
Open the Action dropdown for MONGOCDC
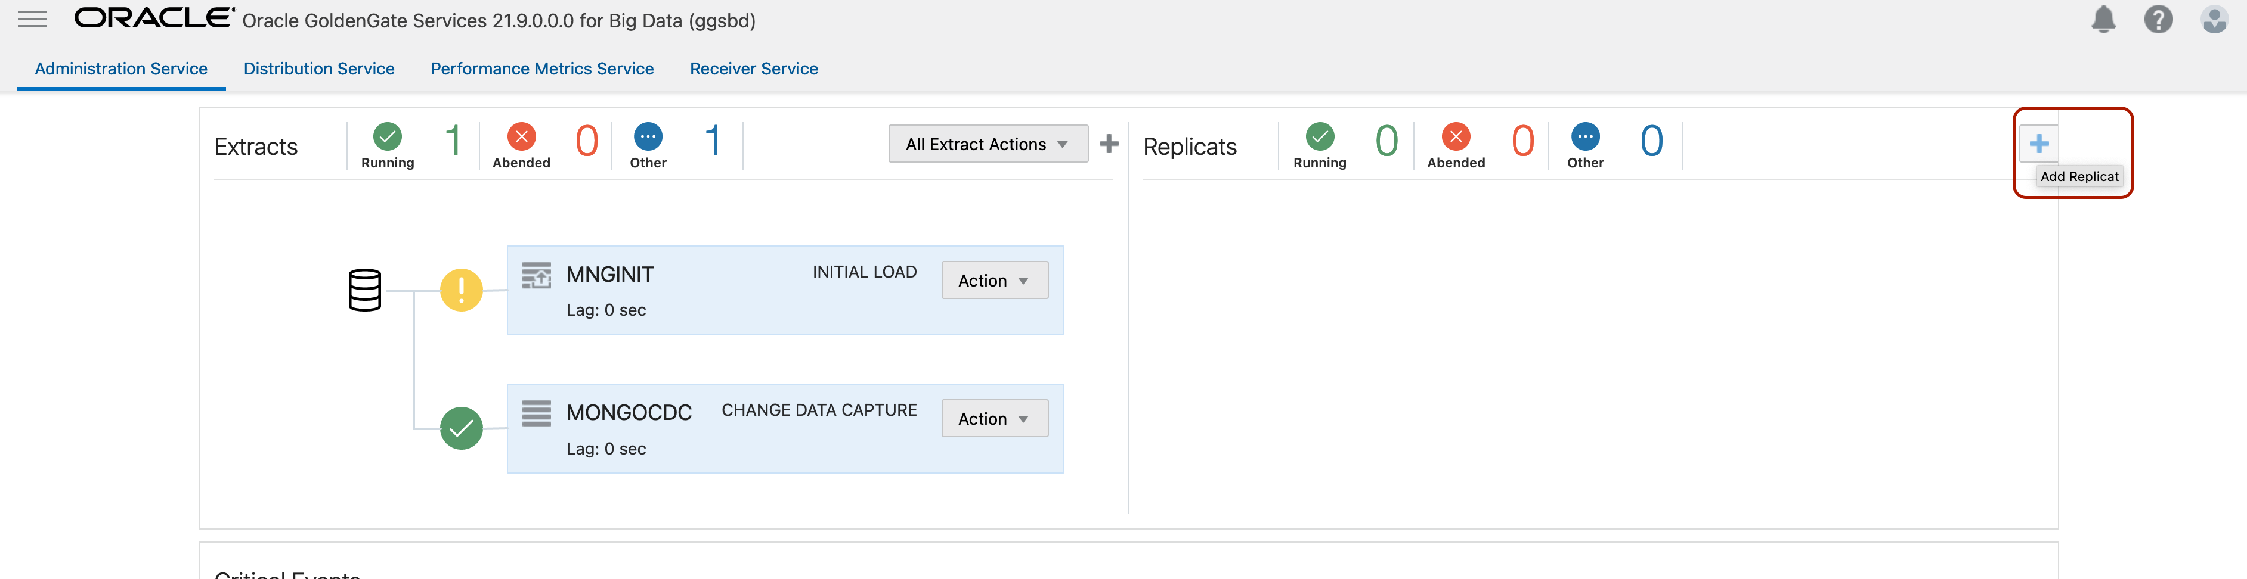(995, 419)
